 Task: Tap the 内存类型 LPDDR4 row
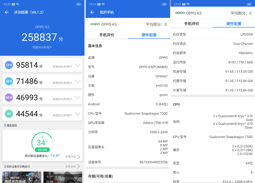pos(213,34)
